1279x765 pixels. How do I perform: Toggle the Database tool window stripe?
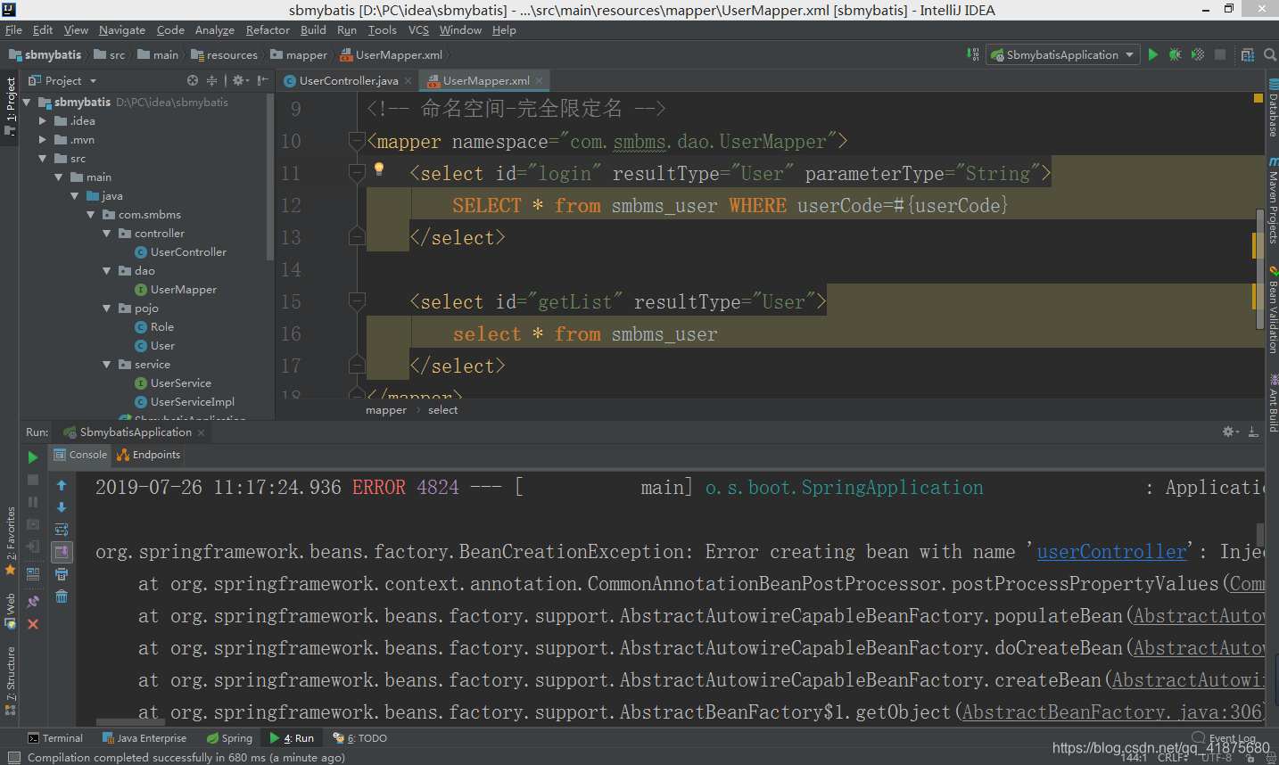coord(1273,108)
